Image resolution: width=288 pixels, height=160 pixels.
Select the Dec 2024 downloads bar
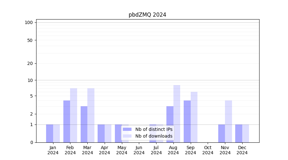tap(246, 133)
